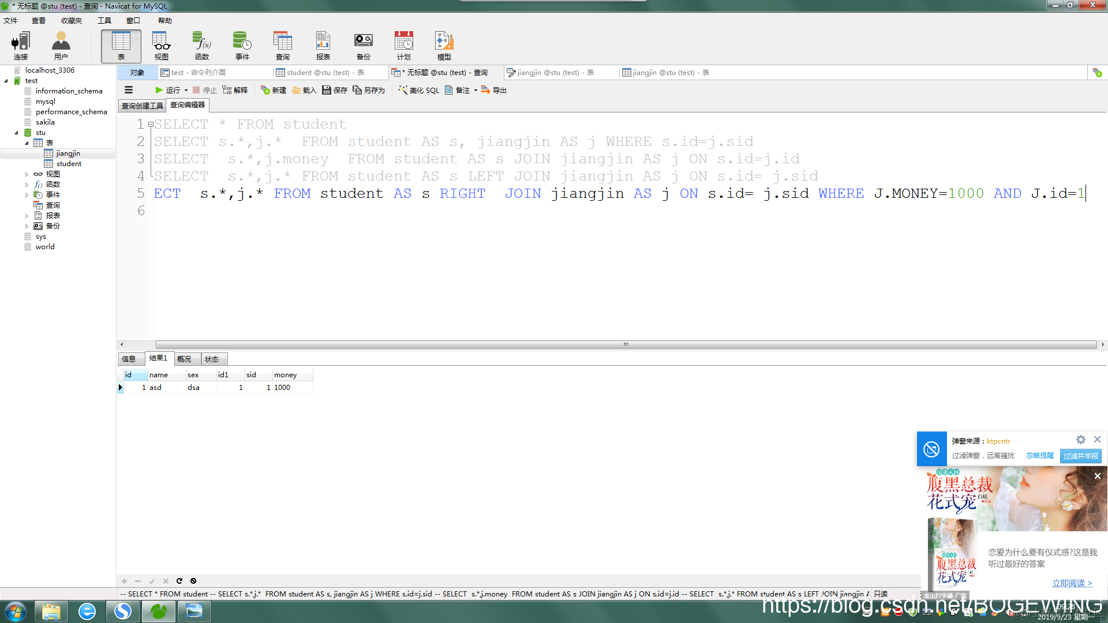Click the 计划 schedule icon
Screen dimensions: 1108x623
[403, 46]
